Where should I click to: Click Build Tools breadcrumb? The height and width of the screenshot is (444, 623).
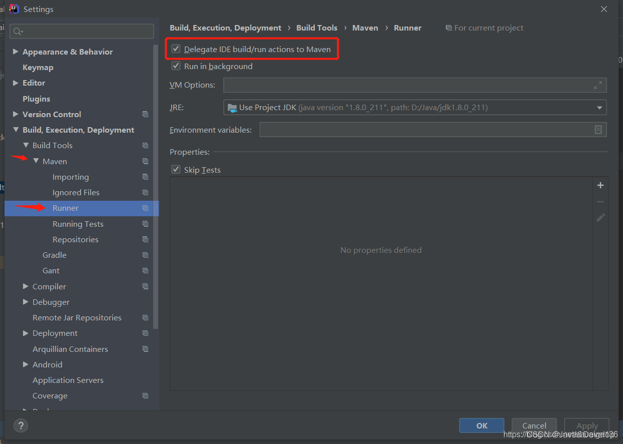317,28
